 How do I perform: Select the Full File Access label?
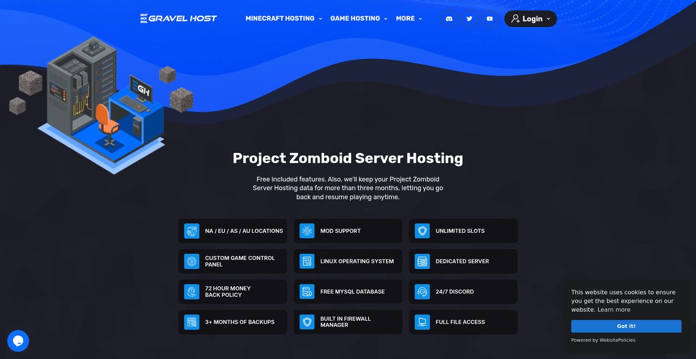pos(460,322)
